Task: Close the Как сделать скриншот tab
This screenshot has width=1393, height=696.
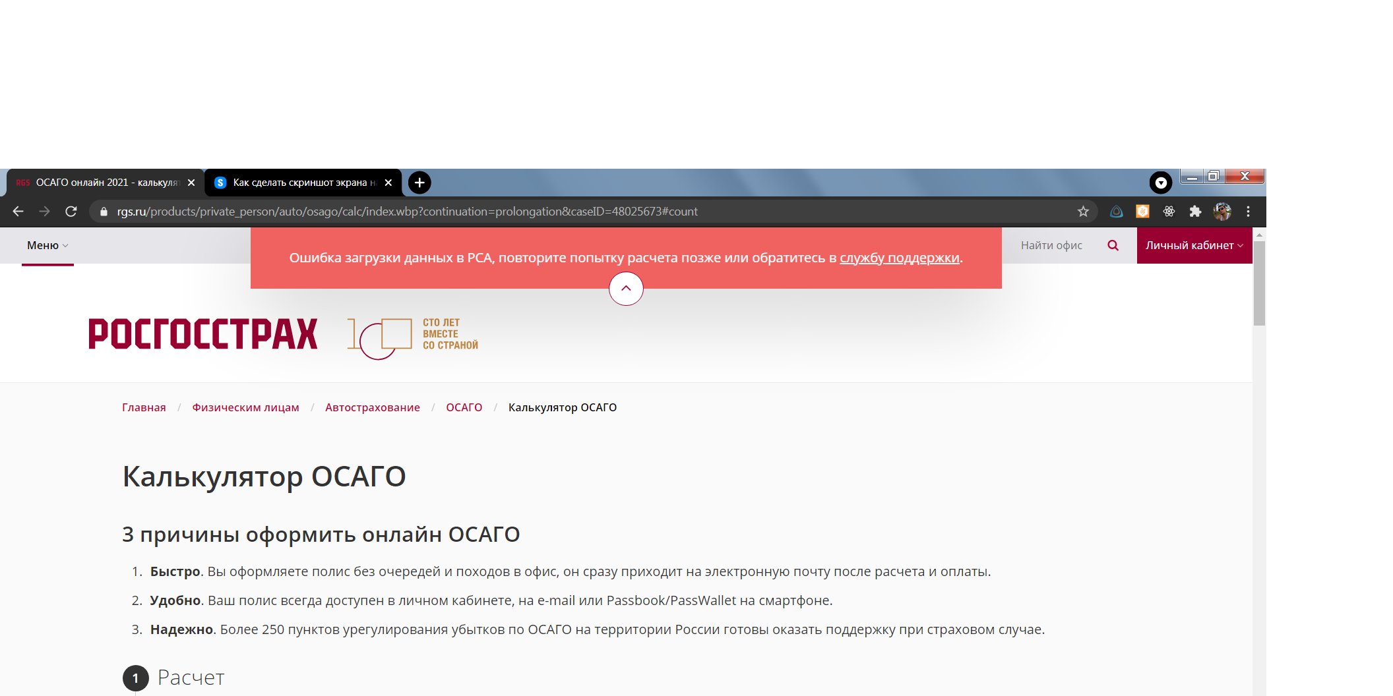Action: click(x=388, y=183)
